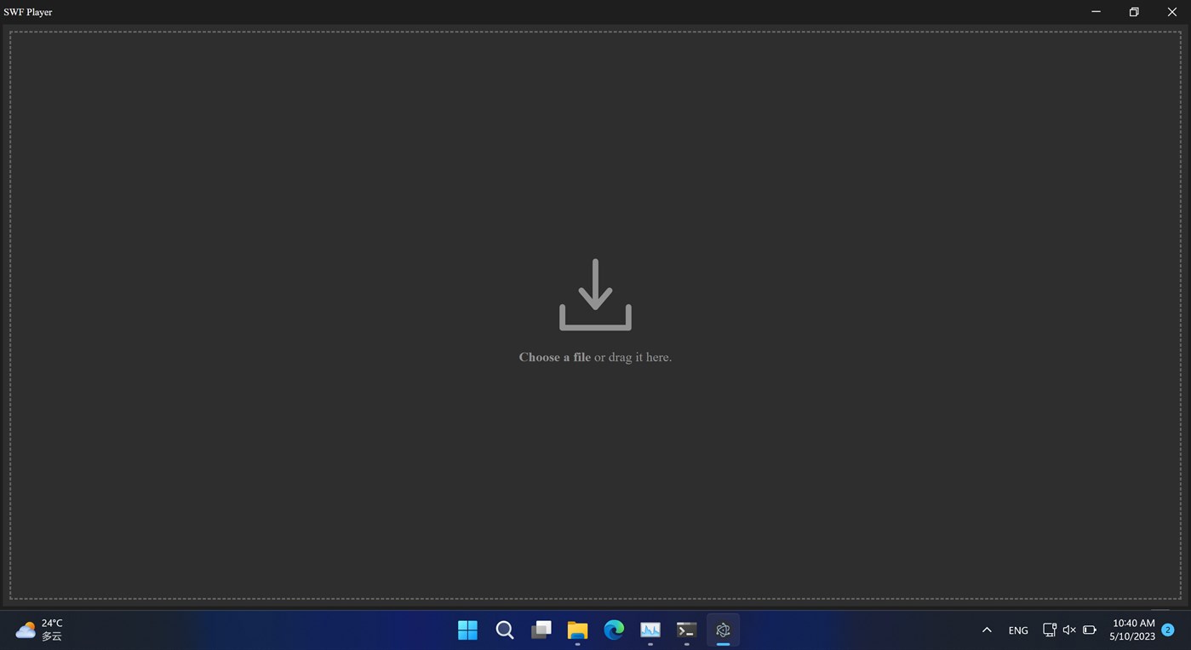Open Windows Search from the taskbar
The width and height of the screenshot is (1191, 650).
click(x=504, y=630)
